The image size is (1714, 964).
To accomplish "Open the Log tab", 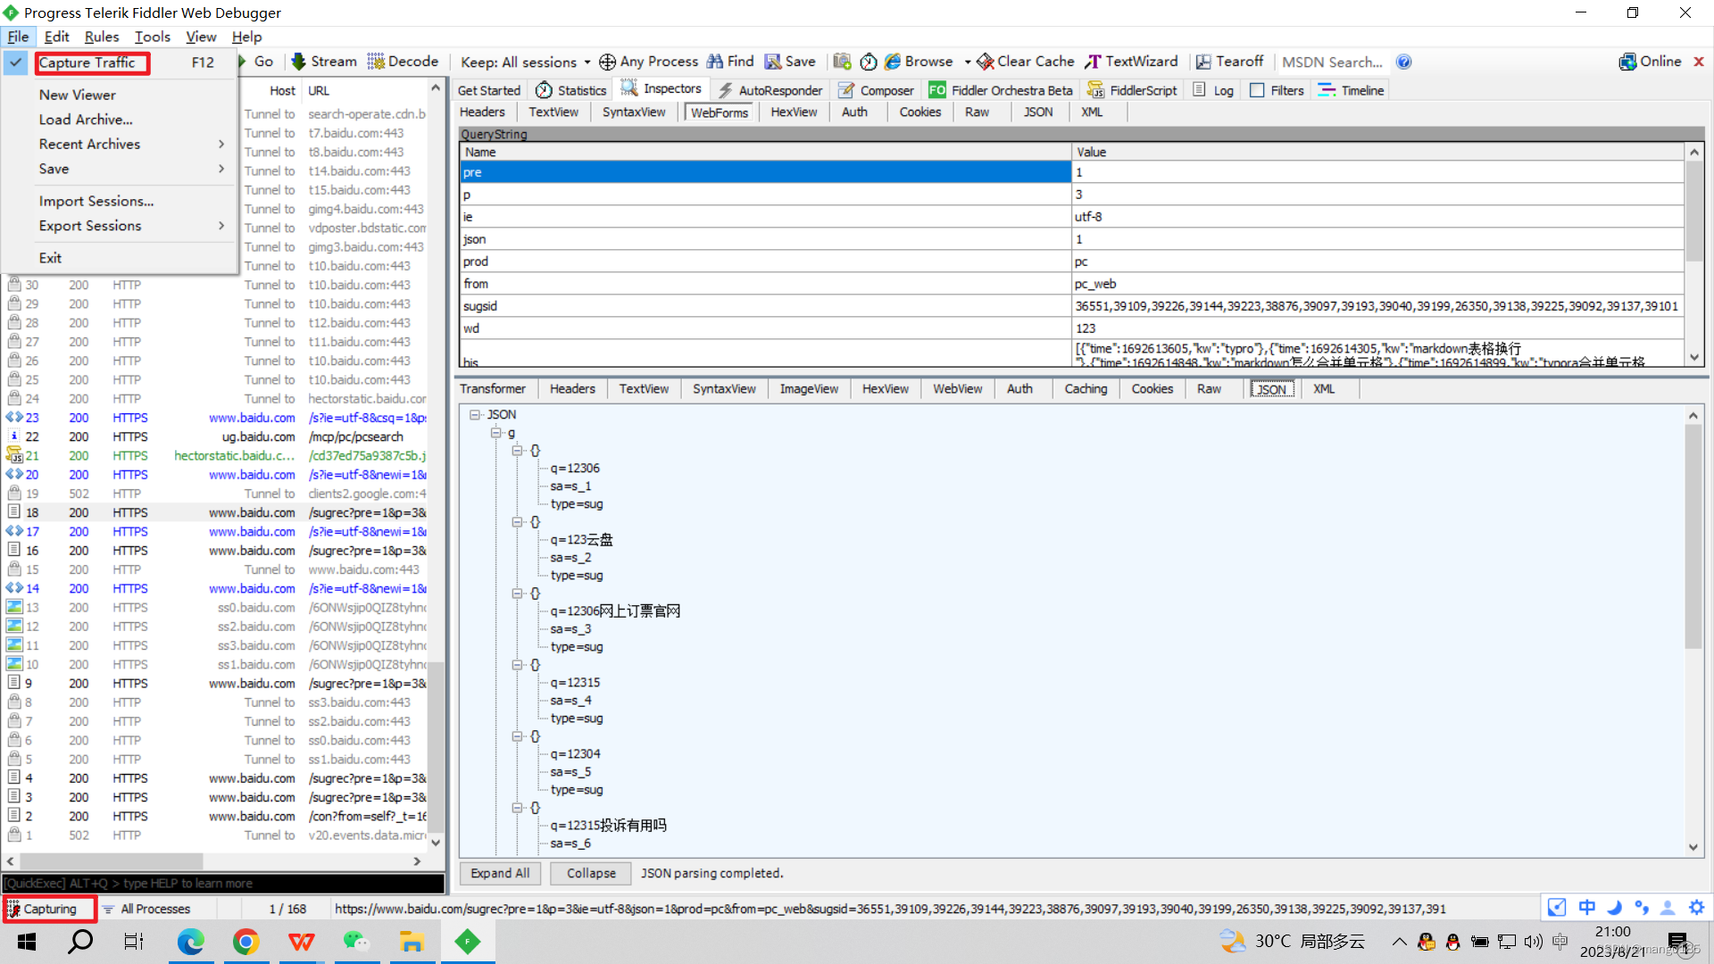I will pyautogui.click(x=1213, y=90).
